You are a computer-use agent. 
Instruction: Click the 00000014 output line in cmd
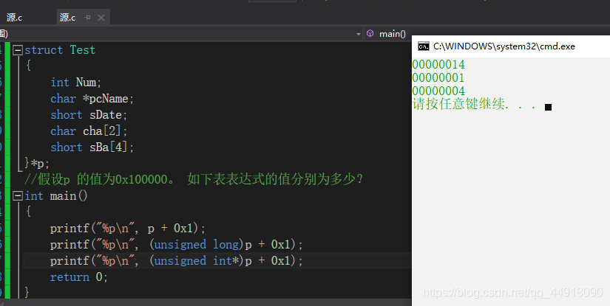tap(438, 64)
